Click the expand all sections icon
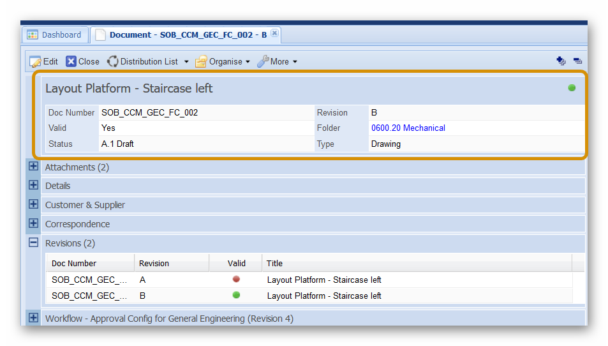Image resolution: width=608 pixels, height=346 pixels. click(x=561, y=61)
